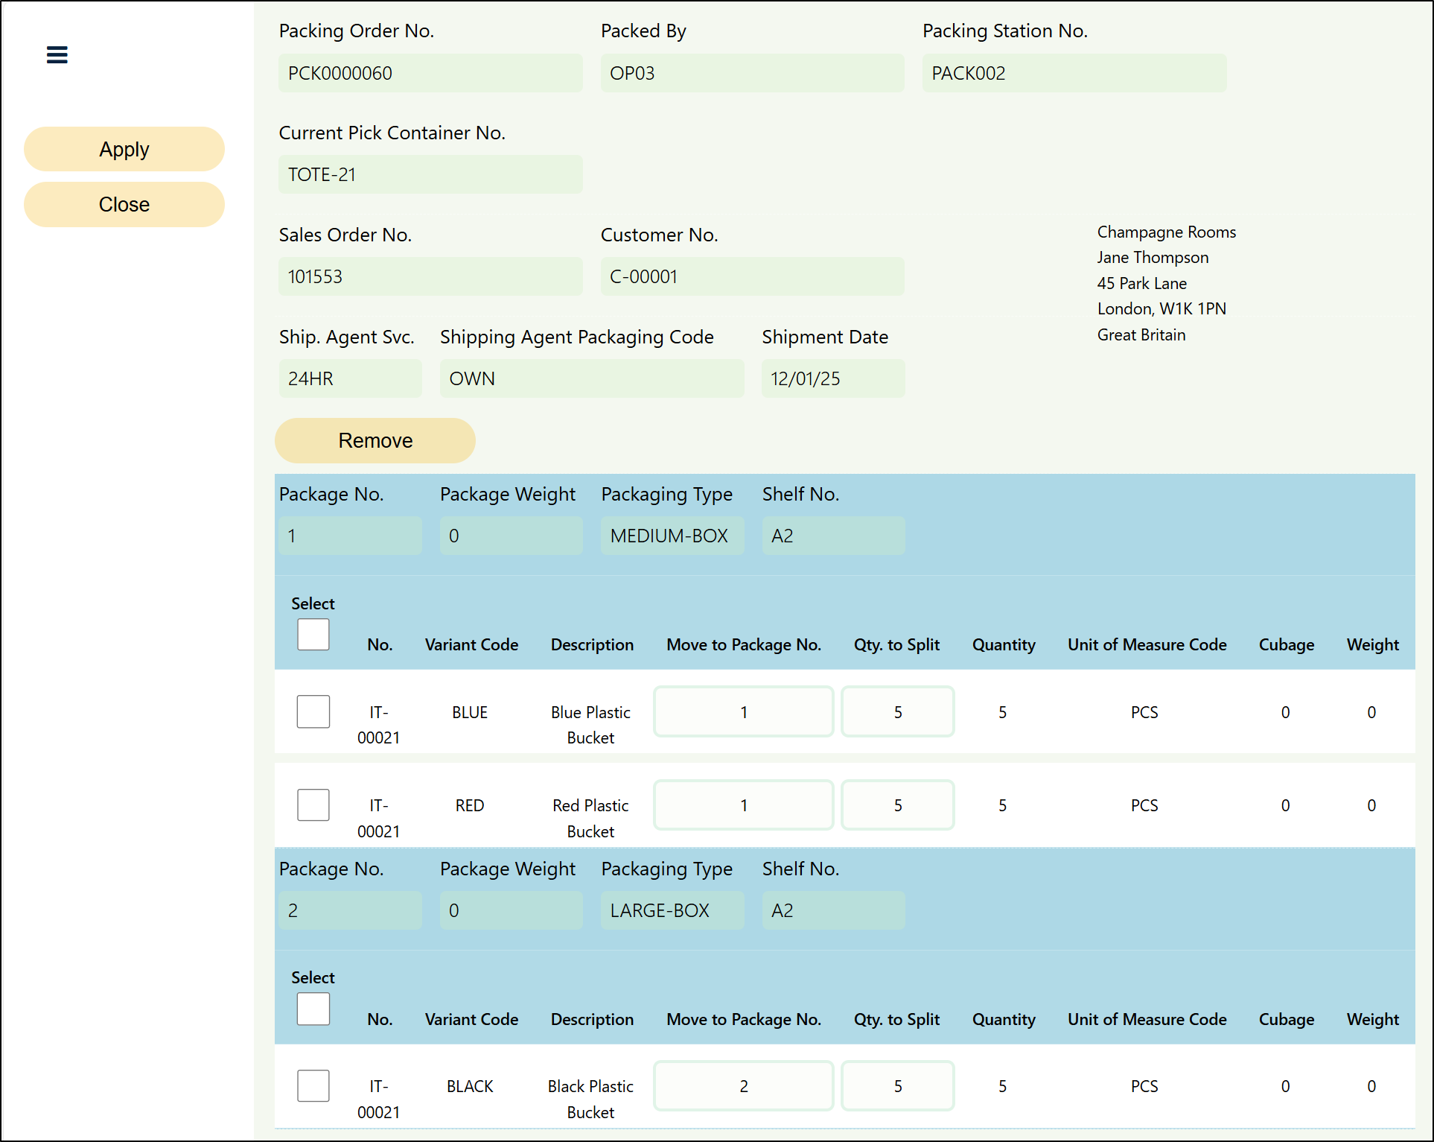The image size is (1434, 1142).
Task: Click the LARGE-BOX Packaging Type field
Action: (672, 910)
